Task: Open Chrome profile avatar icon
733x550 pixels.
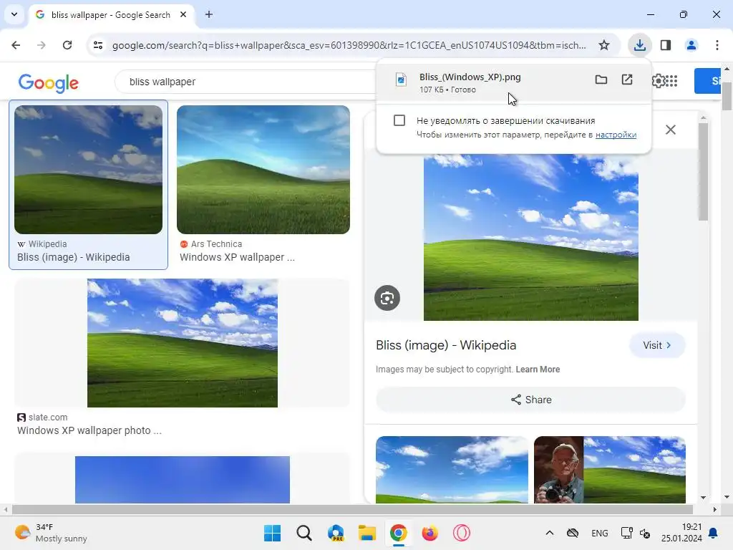Action: click(x=691, y=45)
